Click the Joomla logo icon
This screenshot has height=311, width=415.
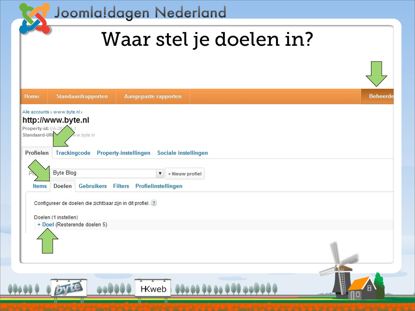35,19
